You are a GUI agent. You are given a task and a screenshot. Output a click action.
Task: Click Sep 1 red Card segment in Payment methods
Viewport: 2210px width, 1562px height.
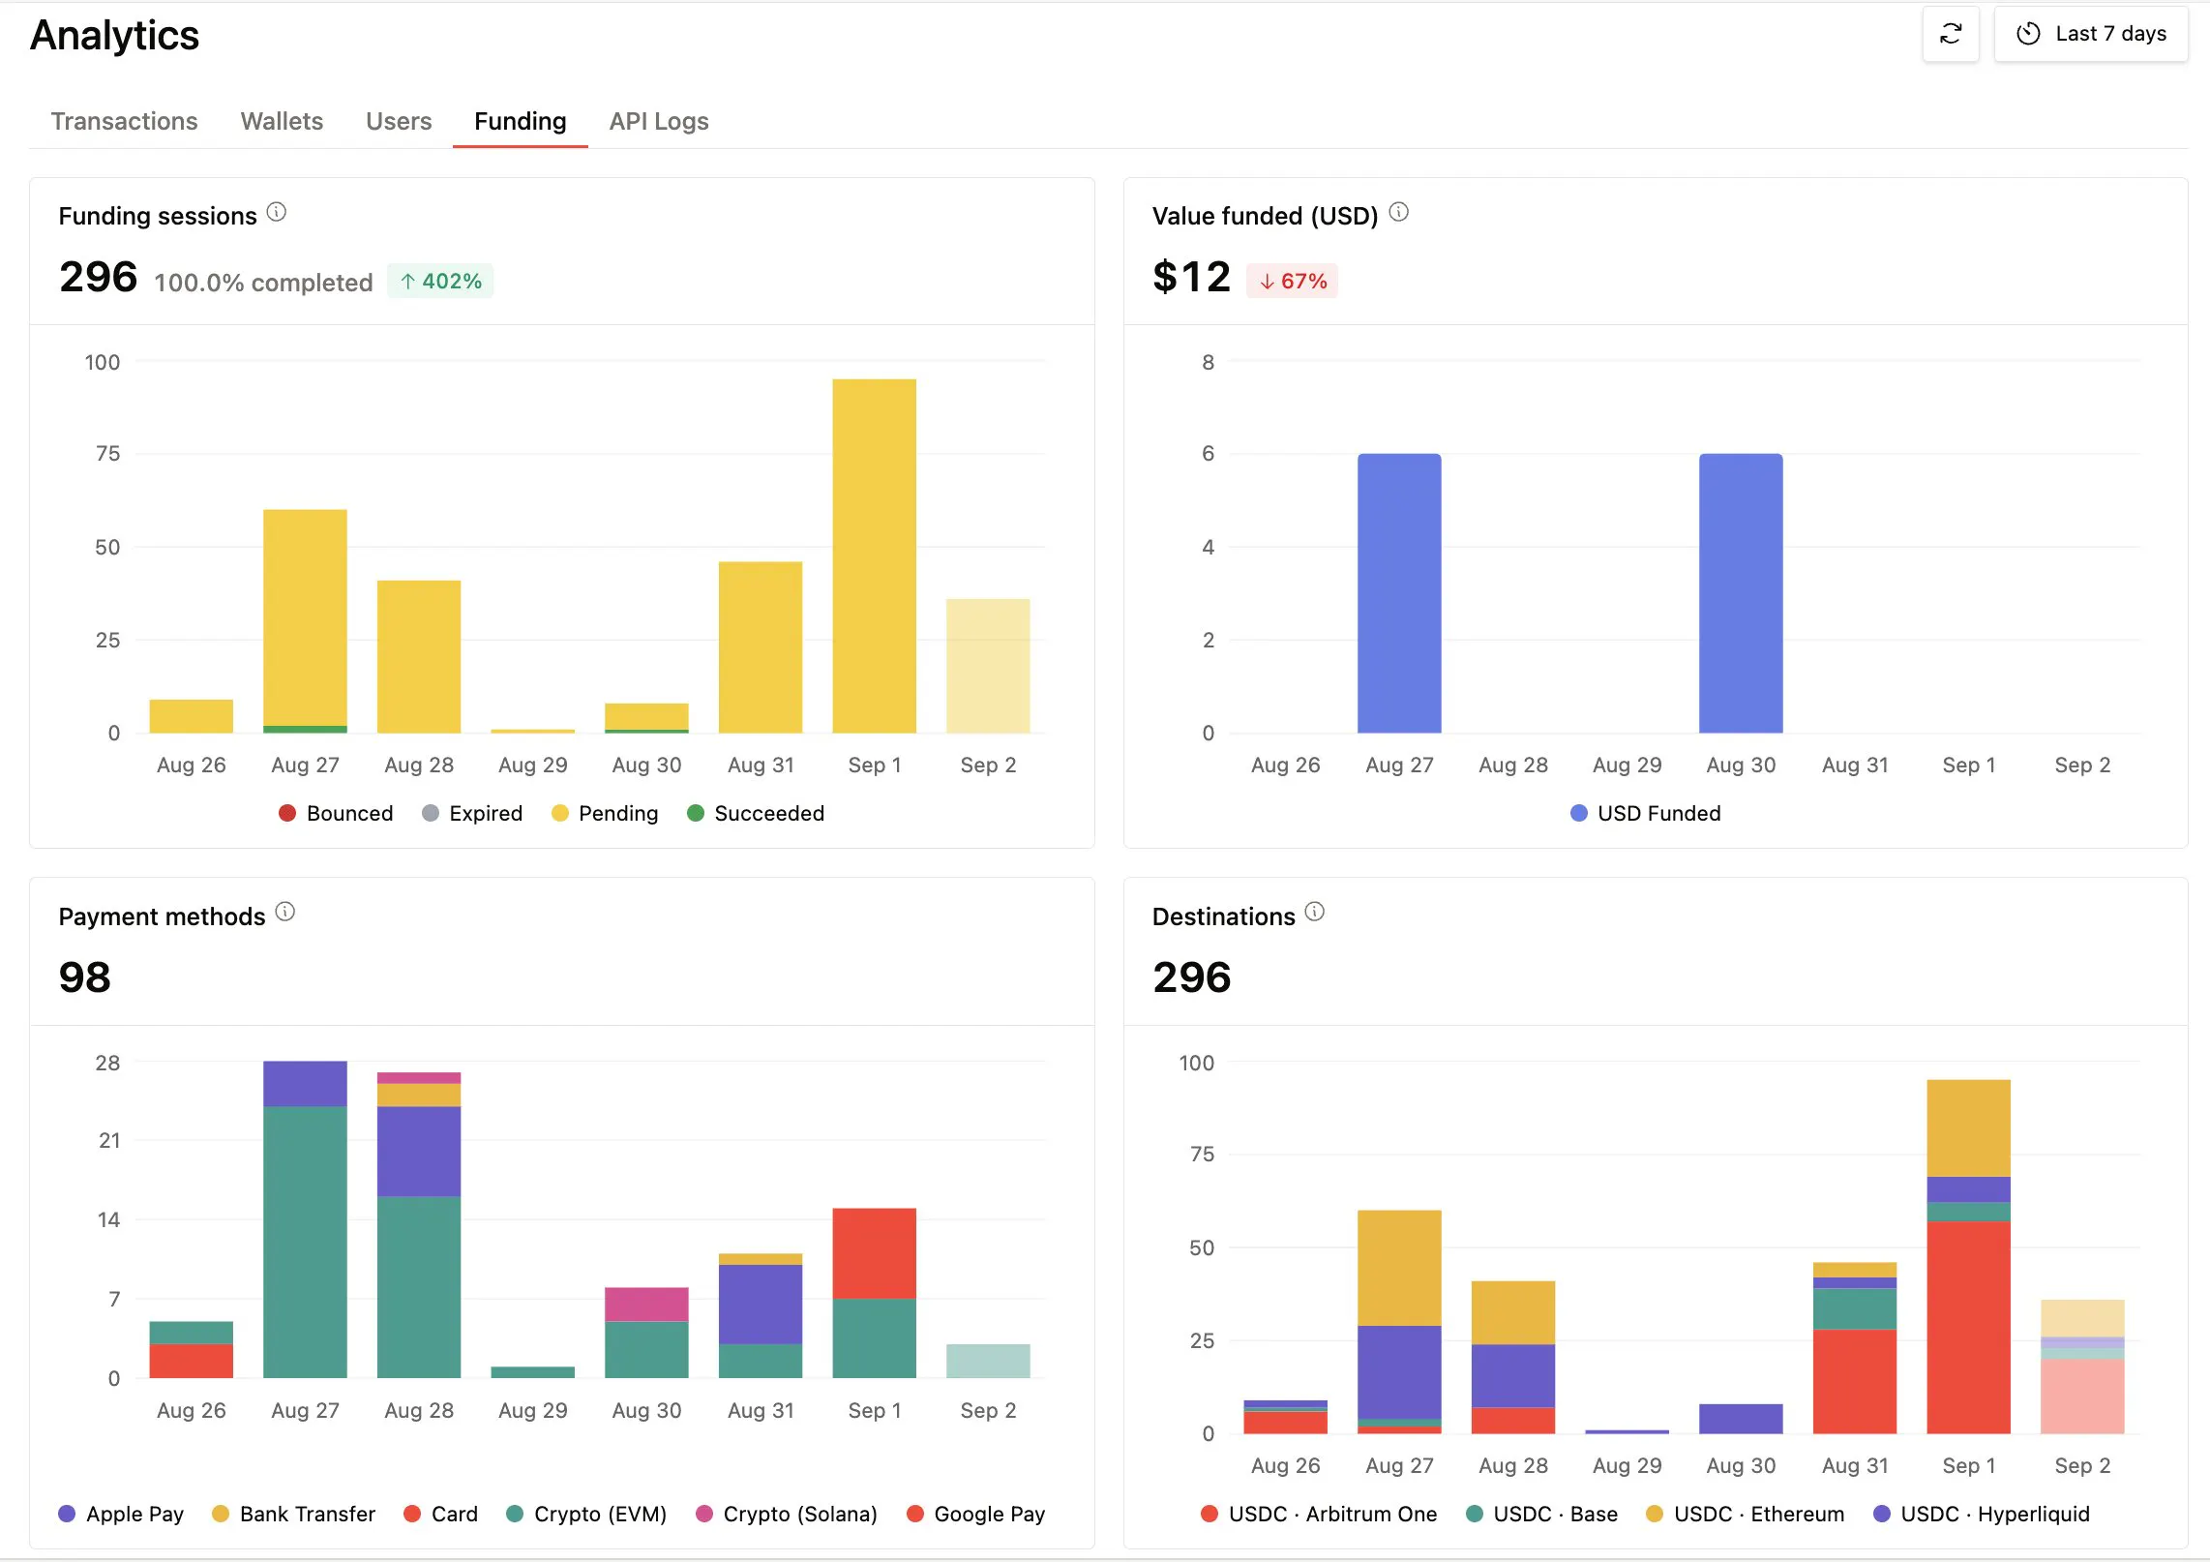(x=874, y=1253)
